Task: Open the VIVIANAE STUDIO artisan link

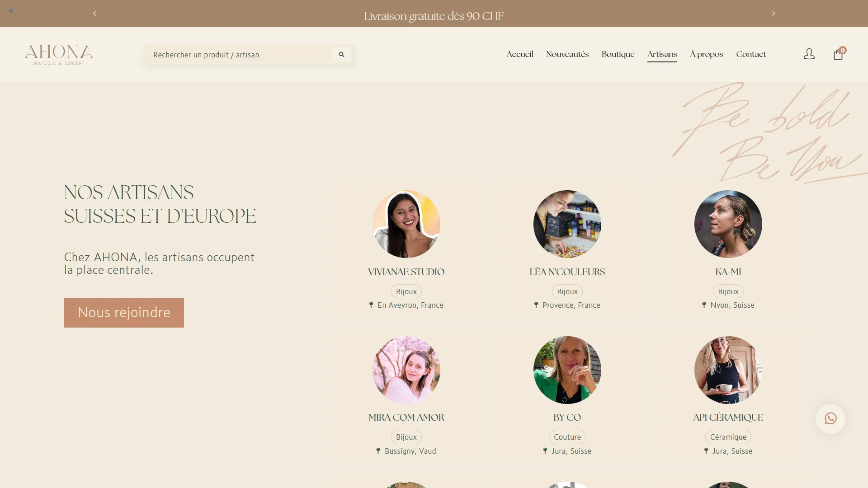Action: tap(406, 272)
